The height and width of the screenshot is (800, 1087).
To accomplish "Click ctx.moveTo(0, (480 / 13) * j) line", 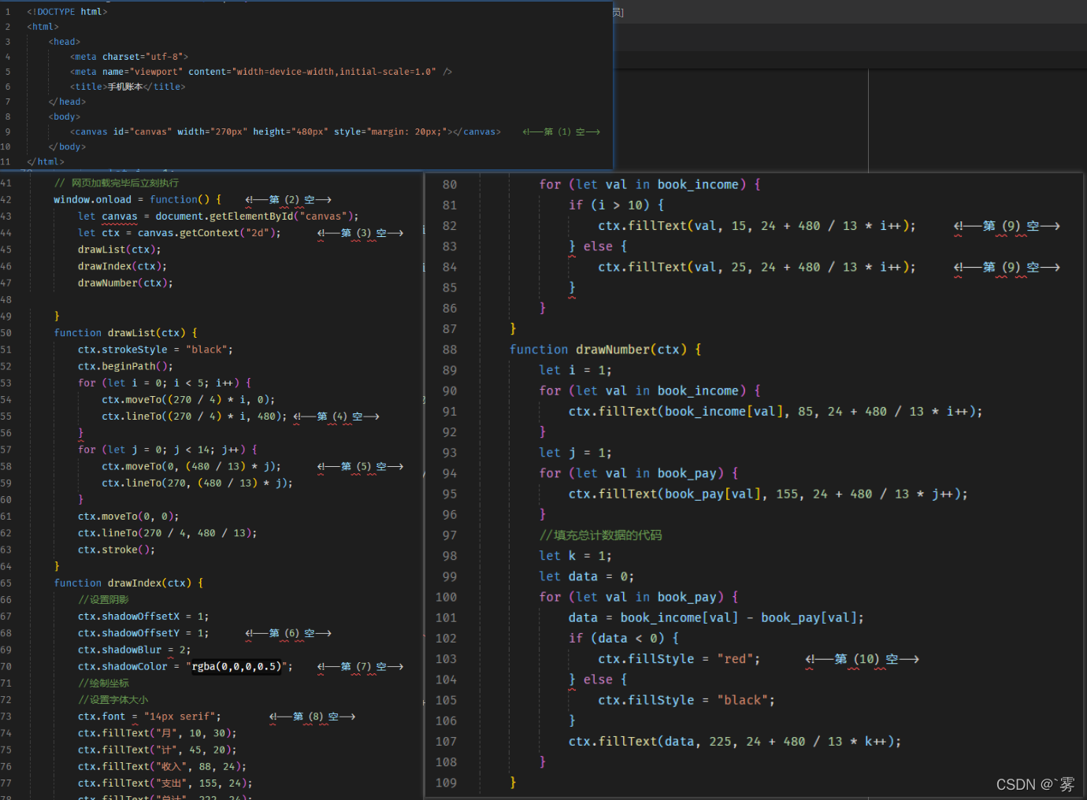I will click(191, 466).
